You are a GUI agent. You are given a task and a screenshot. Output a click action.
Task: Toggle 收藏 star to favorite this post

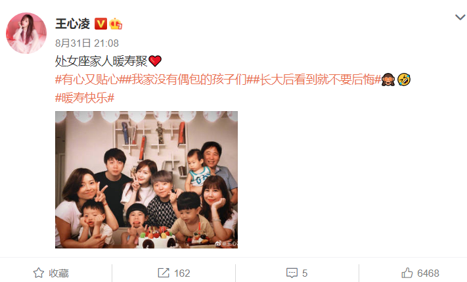click(39, 273)
